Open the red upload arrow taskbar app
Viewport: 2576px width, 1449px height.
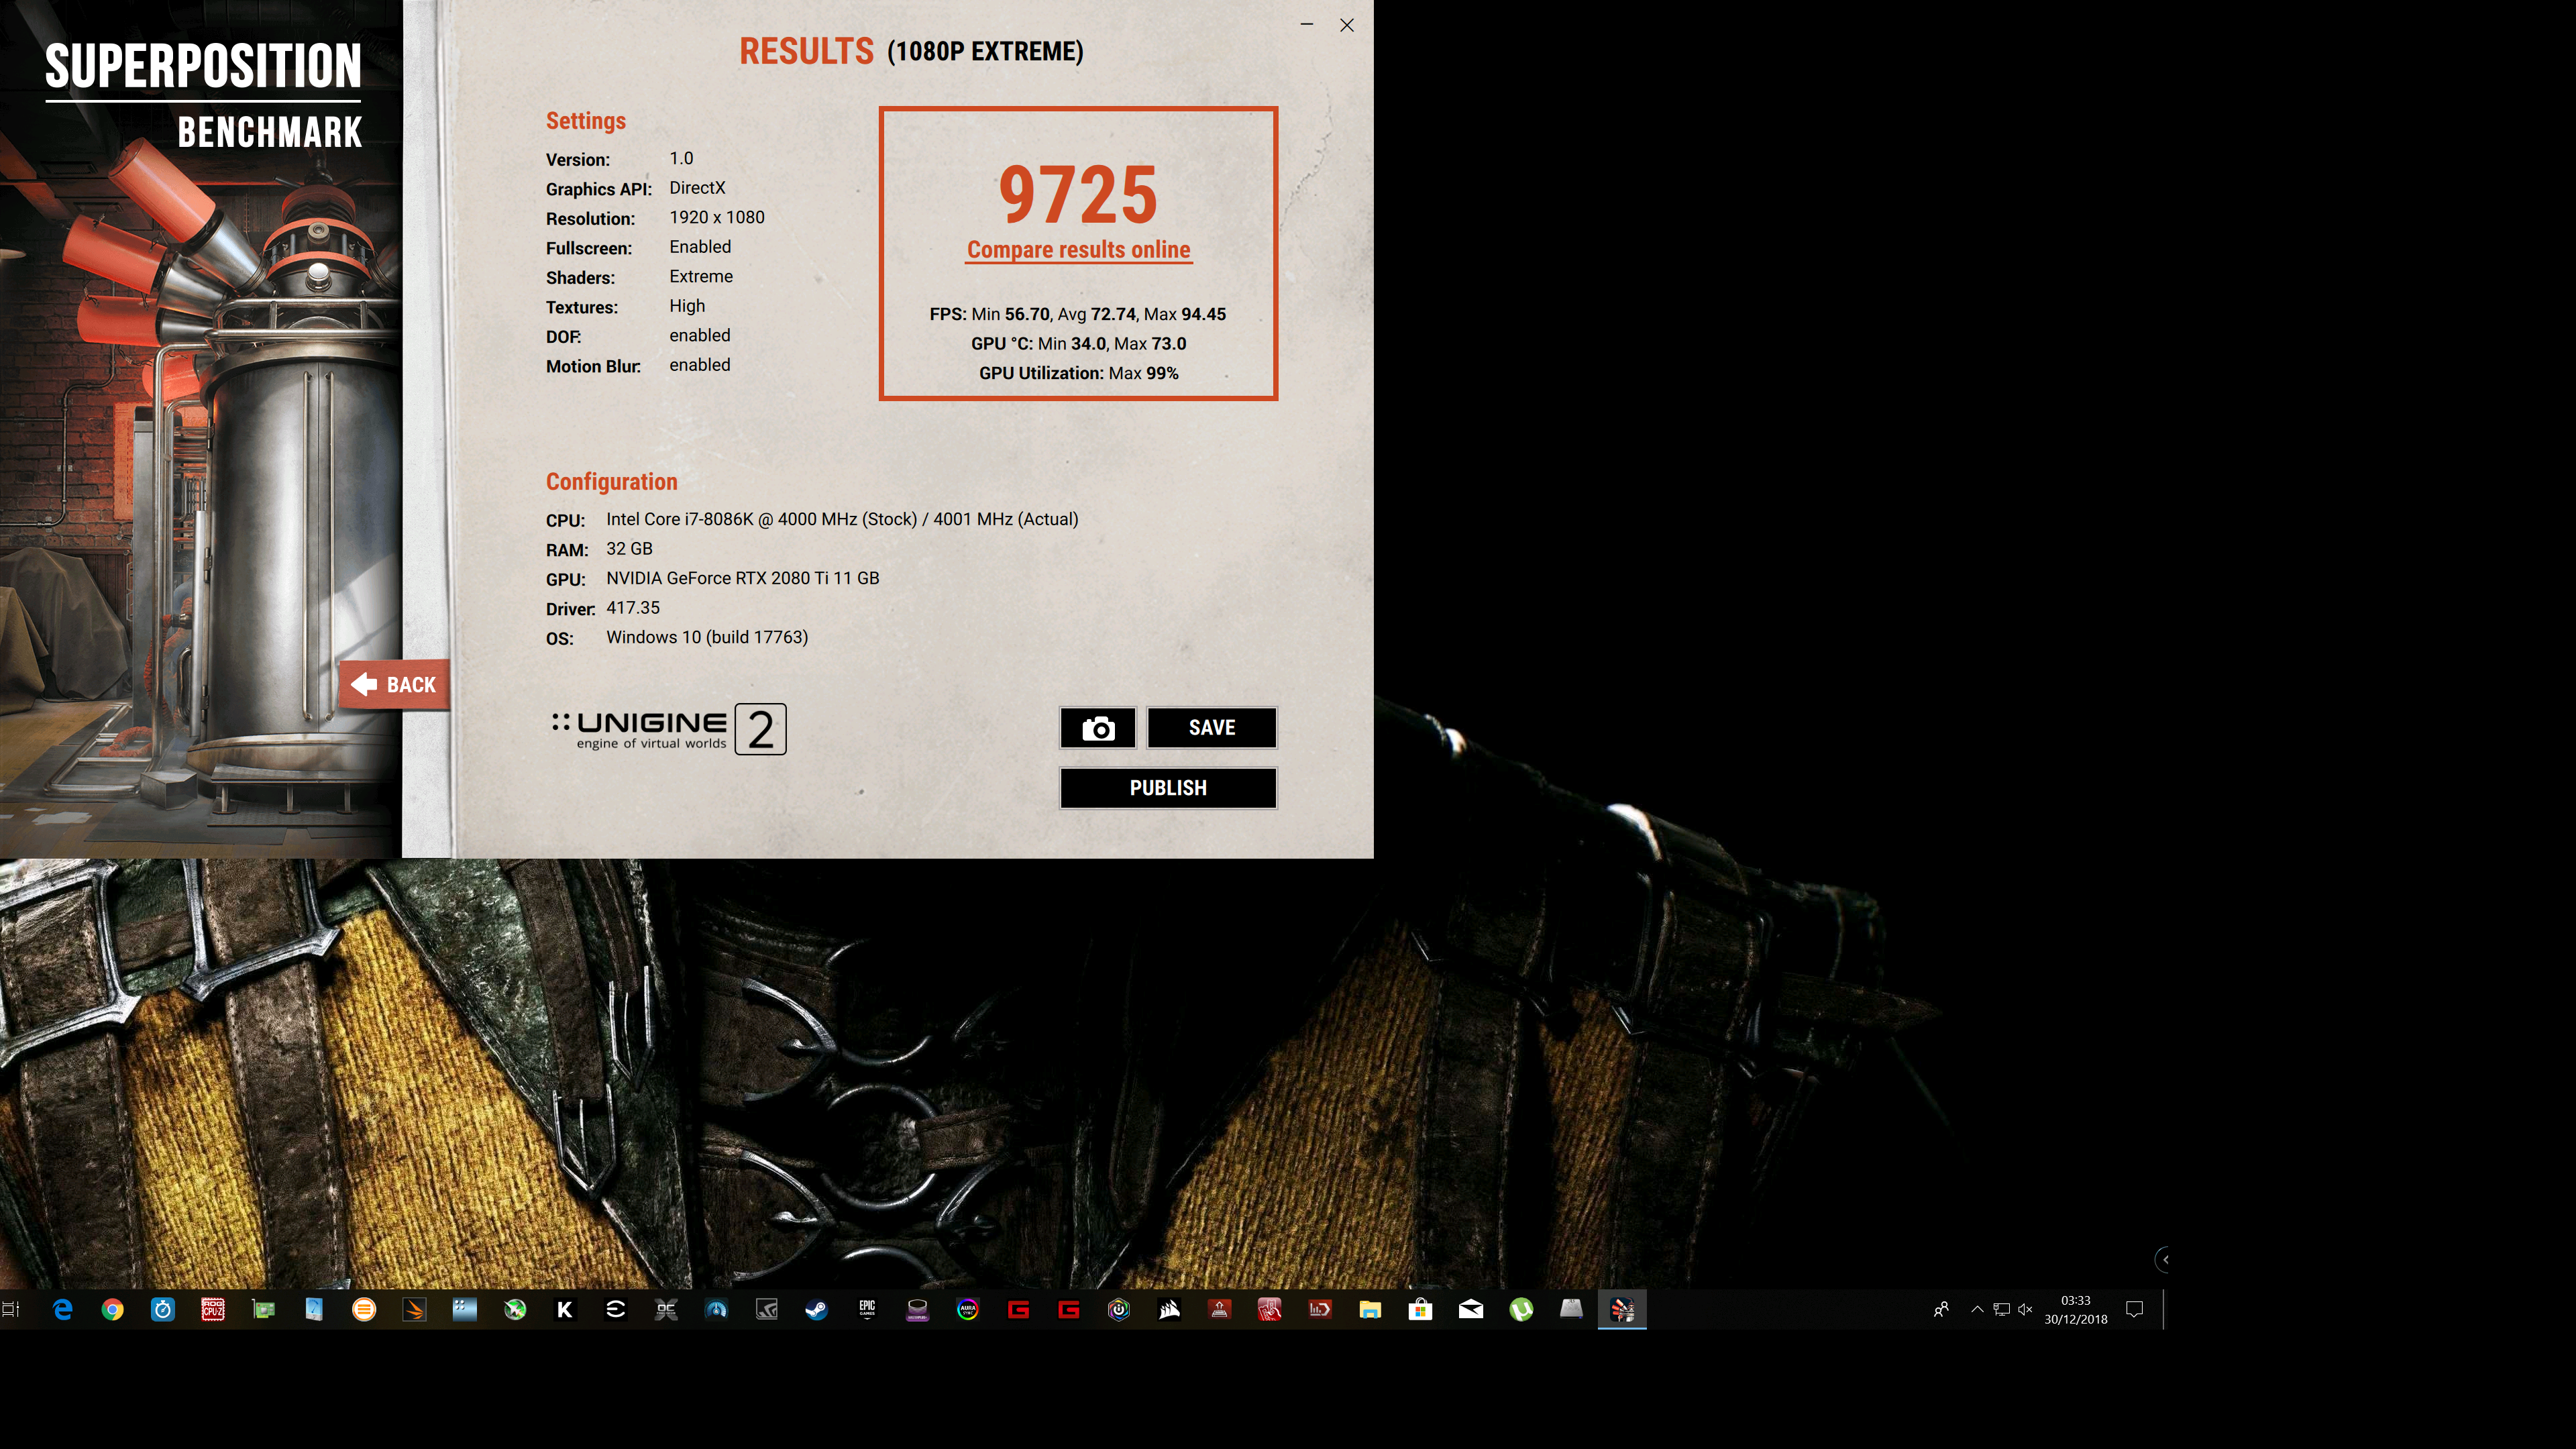[1219, 1310]
